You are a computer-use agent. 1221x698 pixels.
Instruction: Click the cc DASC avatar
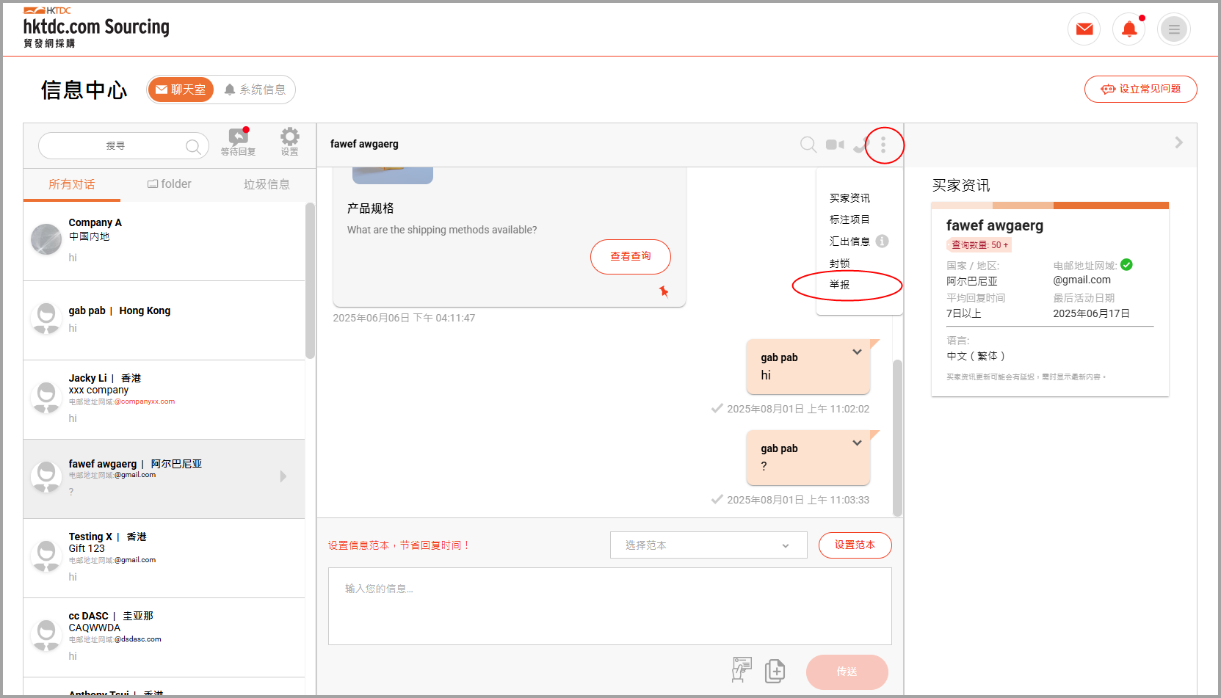click(46, 636)
